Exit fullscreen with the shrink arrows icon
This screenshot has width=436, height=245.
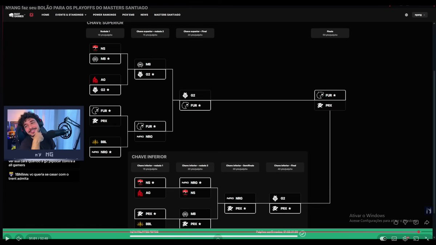427,238
